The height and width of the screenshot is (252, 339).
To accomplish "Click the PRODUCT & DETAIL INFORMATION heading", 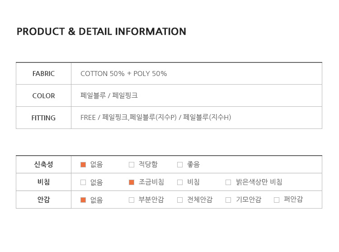I will (x=101, y=32).
